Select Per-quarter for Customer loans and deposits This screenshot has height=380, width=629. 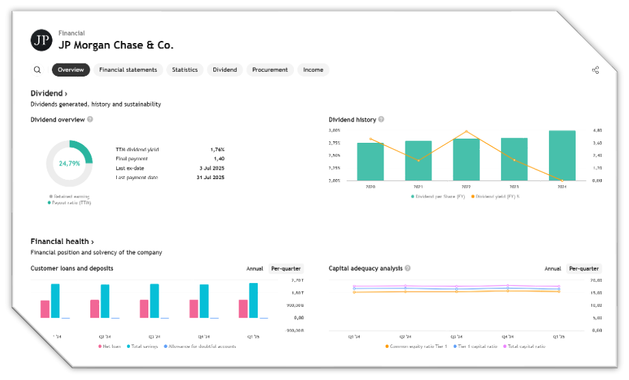[x=286, y=269]
